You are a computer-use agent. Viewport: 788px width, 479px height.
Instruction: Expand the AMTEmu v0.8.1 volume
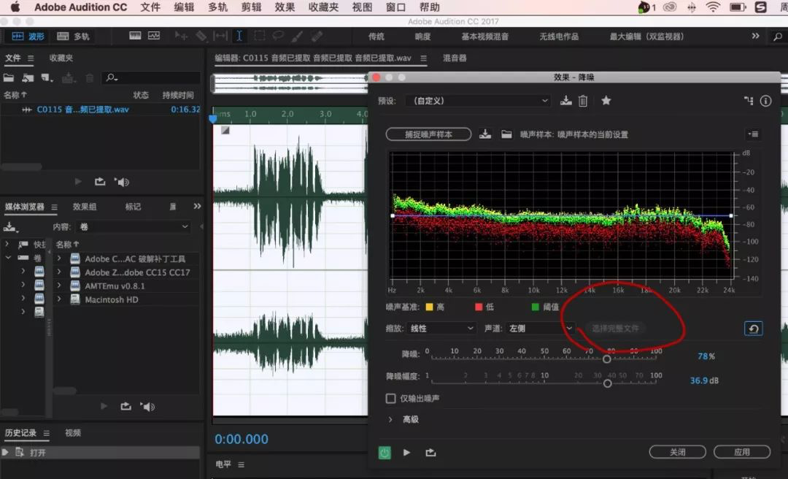click(x=59, y=286)
